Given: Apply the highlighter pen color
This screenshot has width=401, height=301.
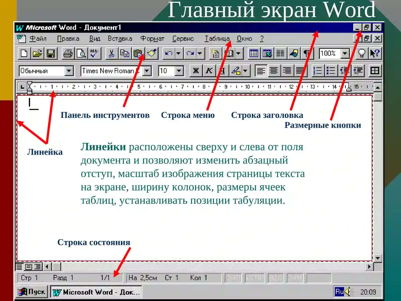Looking at the screenshot, I should coord(236,71).
